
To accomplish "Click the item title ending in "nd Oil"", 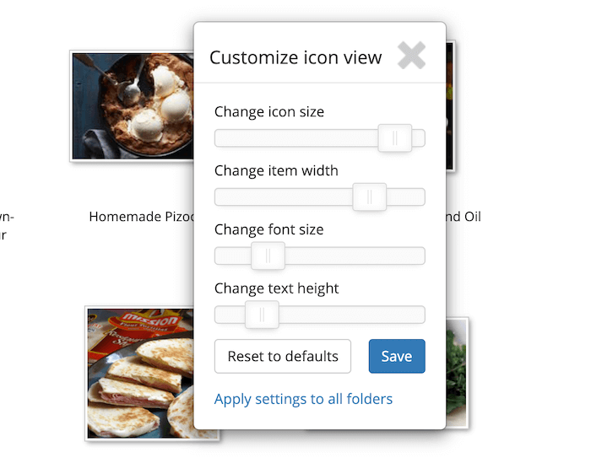I will point(464,217).
